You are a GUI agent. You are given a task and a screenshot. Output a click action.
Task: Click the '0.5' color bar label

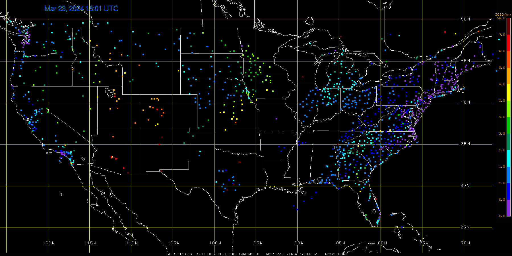502,200
